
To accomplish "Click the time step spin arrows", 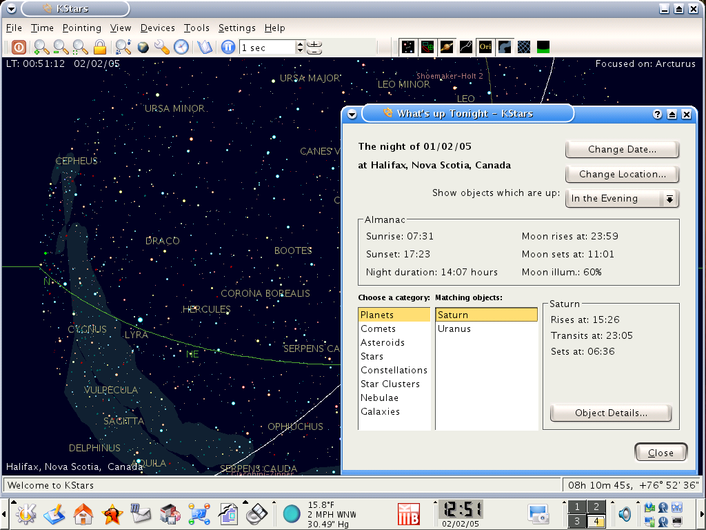I will click(x=300, y=47).
